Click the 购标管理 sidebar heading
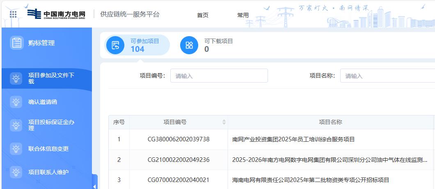Image resolution: width=435 pixels, height=189 pixels. (x=41, y=43)
